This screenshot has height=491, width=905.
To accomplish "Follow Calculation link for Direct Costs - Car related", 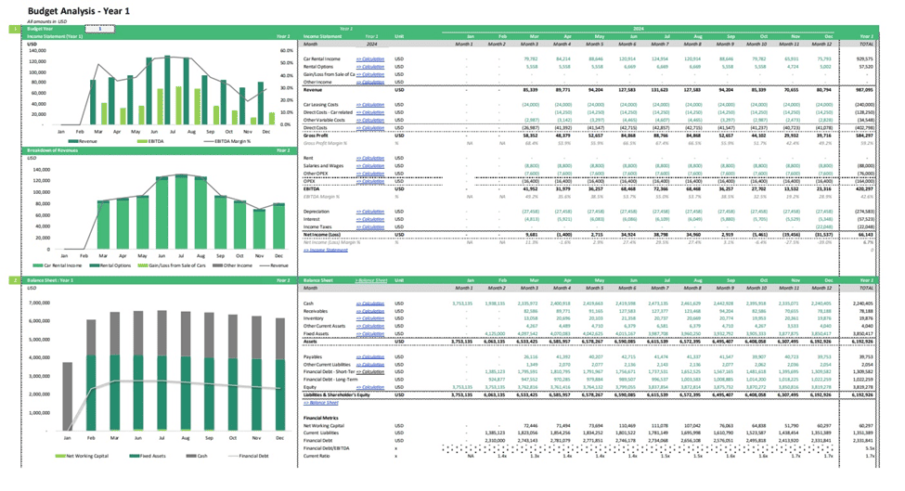I will tap(370, 112).
